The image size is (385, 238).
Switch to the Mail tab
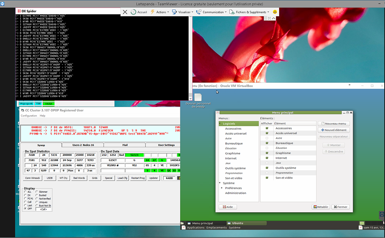point(125,145)
